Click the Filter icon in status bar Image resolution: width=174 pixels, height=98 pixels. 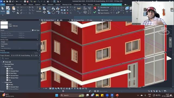click(x=165, y=91)
